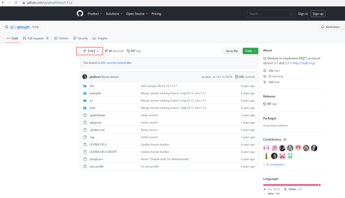Open the qtmqtt repository name link
This screenshot has width=345, height=198.
point(23,27)
